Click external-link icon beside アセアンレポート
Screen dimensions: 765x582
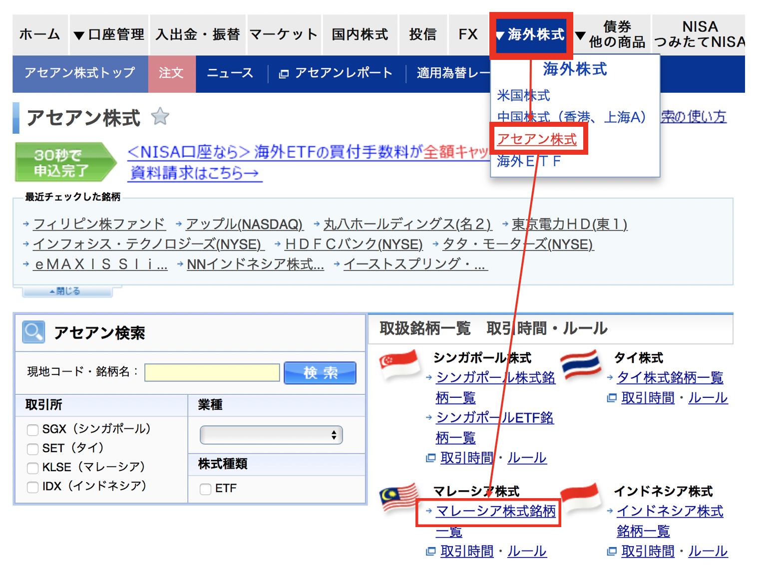pos(284,74)
